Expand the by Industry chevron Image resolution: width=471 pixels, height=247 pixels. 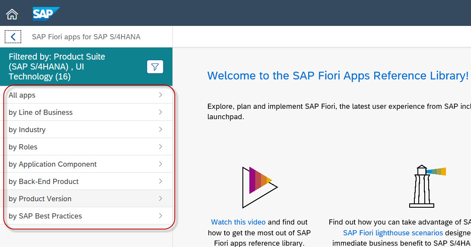tap(160, 130)
